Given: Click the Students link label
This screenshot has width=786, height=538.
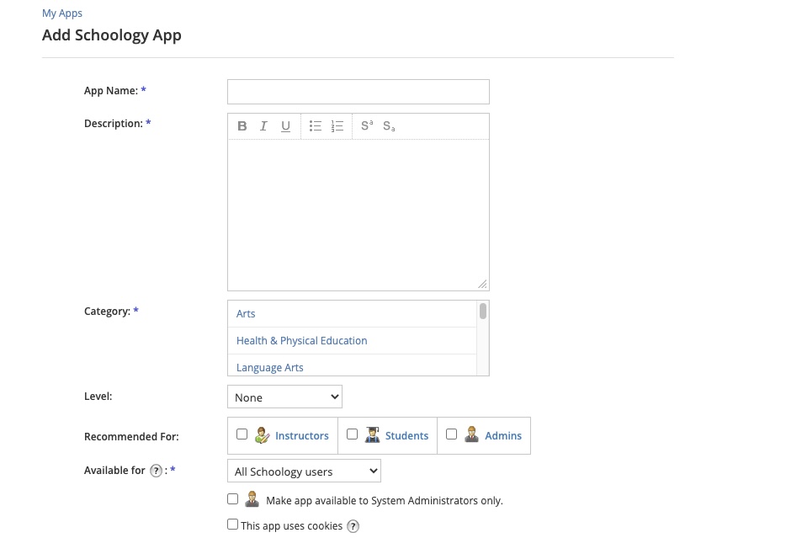Looking at the screenshot, I should pyautogui.click(x=406, y=436).
